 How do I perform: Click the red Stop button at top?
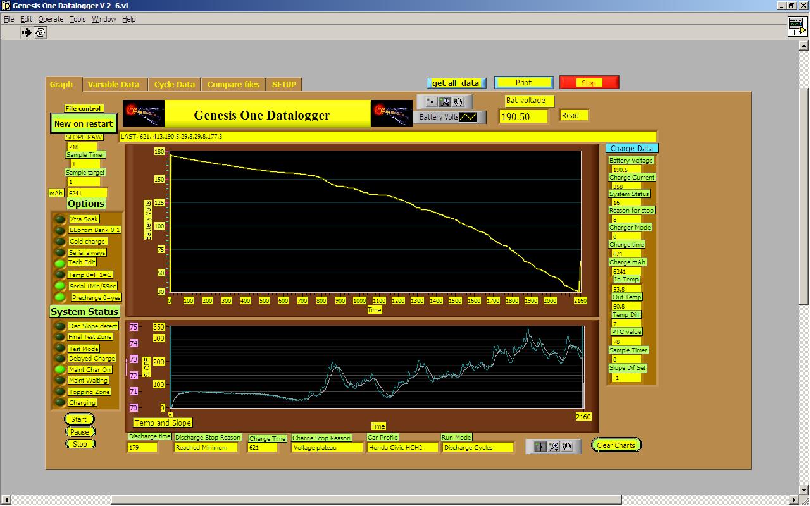pyautogui.click(x=589, y=83)
